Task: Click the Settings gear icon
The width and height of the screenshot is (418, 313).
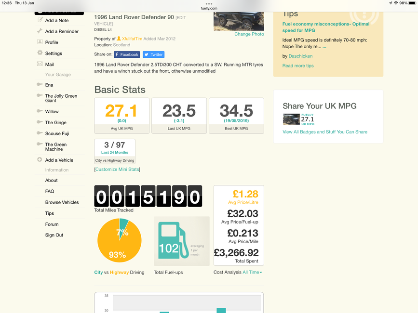Action: coord(40,52)
